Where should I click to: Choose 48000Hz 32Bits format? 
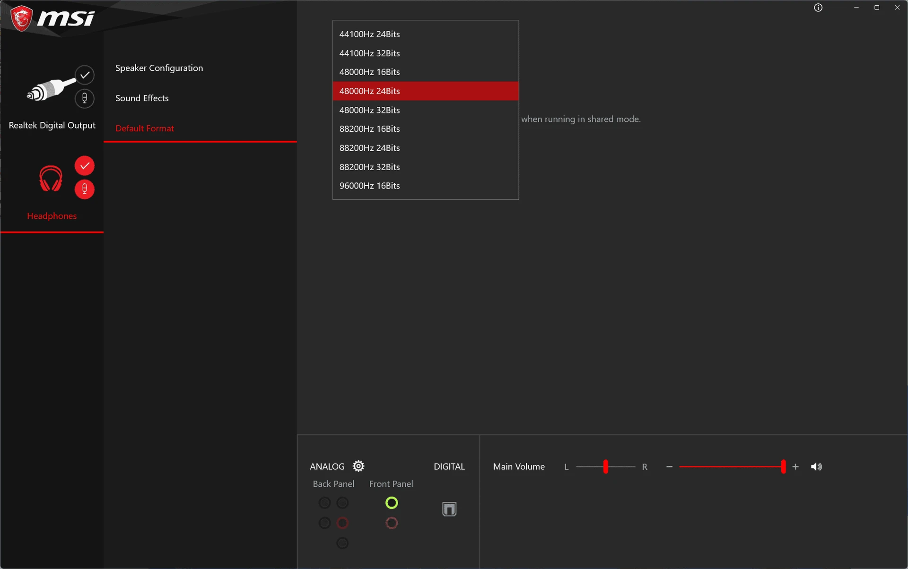point(426,110)
